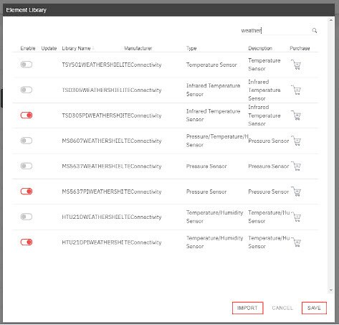
Task: Click the Manufacturer column header
Action: [138, 48]
